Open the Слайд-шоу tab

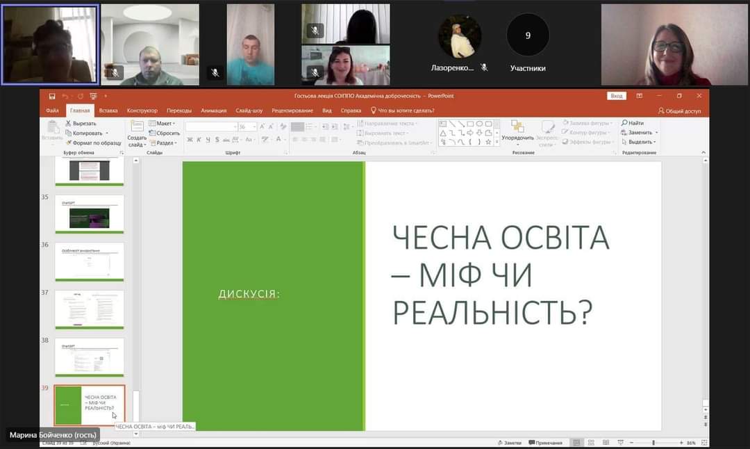(249, 111)
